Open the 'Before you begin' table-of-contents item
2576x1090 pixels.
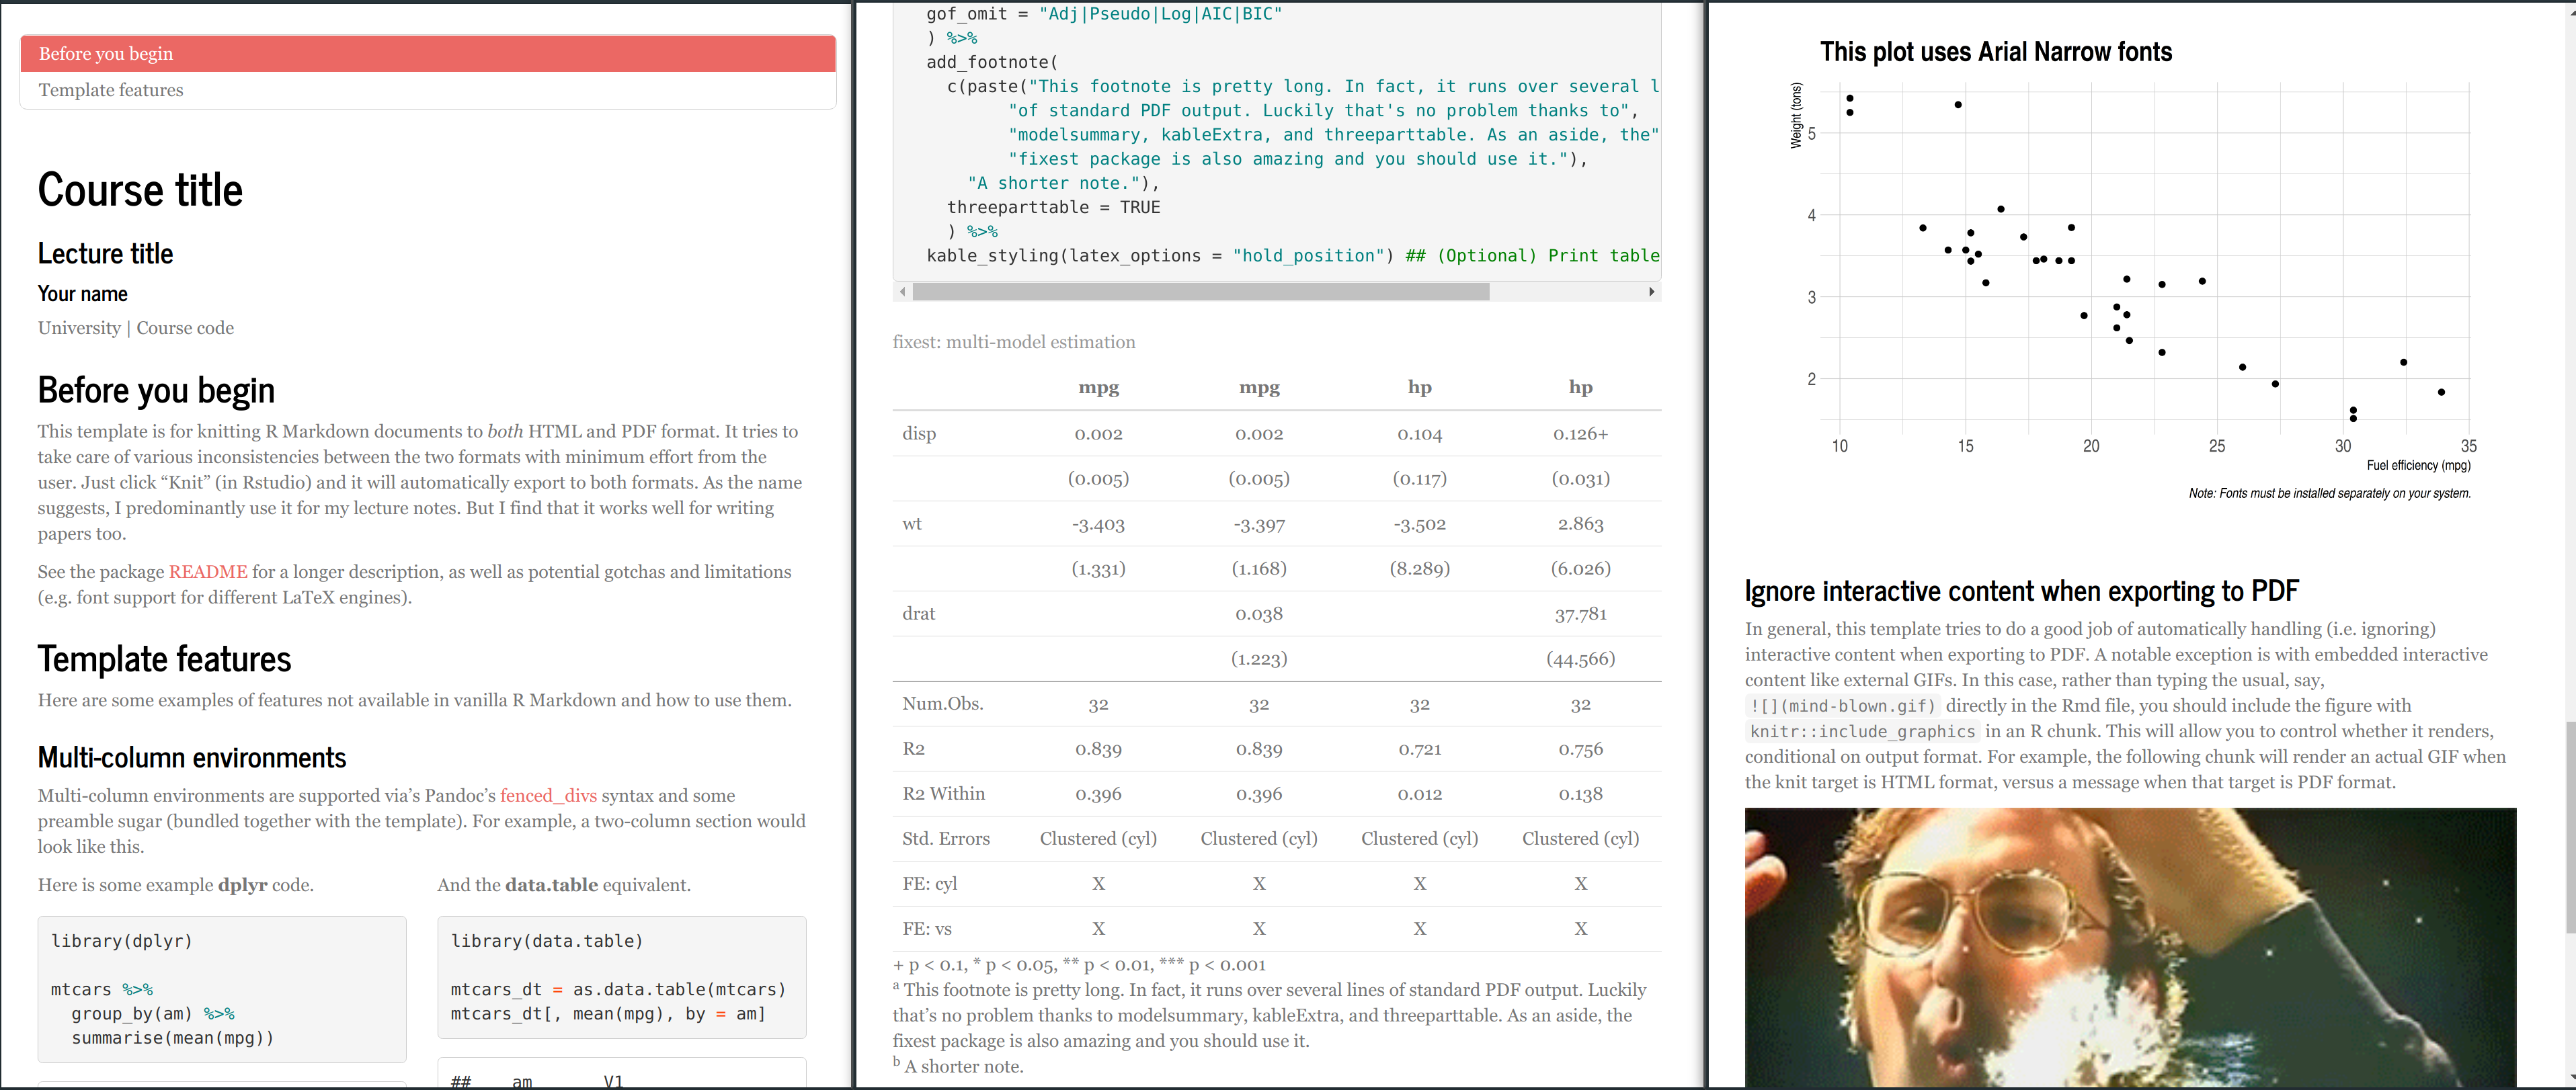(106, 54)
